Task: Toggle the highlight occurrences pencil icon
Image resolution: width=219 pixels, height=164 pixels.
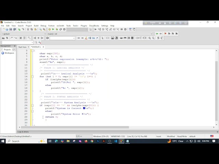Action: (86, 38)
